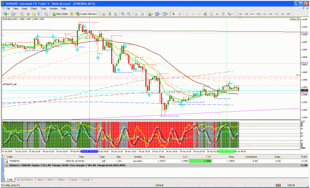
Task: Select order 79488751 row
Action: pos(156,161)
